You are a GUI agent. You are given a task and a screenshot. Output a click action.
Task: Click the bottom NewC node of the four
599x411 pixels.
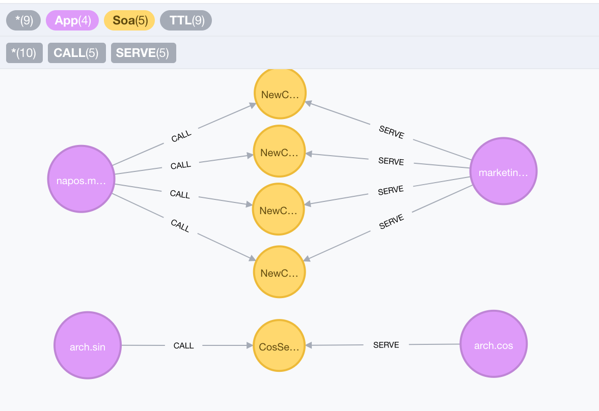coord(279,272)
